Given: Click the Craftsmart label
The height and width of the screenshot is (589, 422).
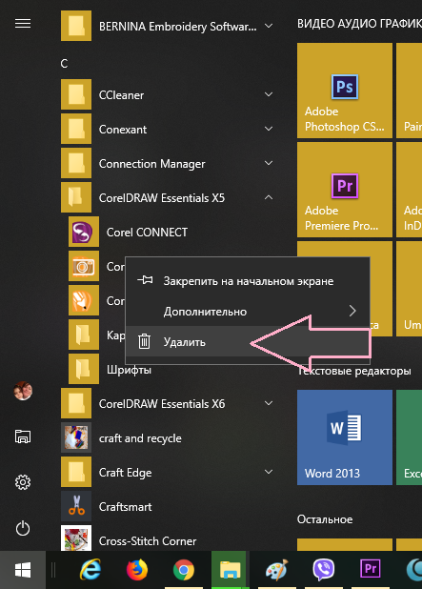Looking at the screenshot, I should (126, 507).
